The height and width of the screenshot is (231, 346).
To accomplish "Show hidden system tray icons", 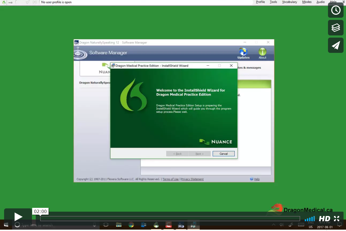I will pyautogui.click(x=273, y=225).
